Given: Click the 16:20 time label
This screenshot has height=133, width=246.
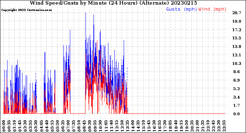Looking at the screenshot, I should tap(154, 126).
